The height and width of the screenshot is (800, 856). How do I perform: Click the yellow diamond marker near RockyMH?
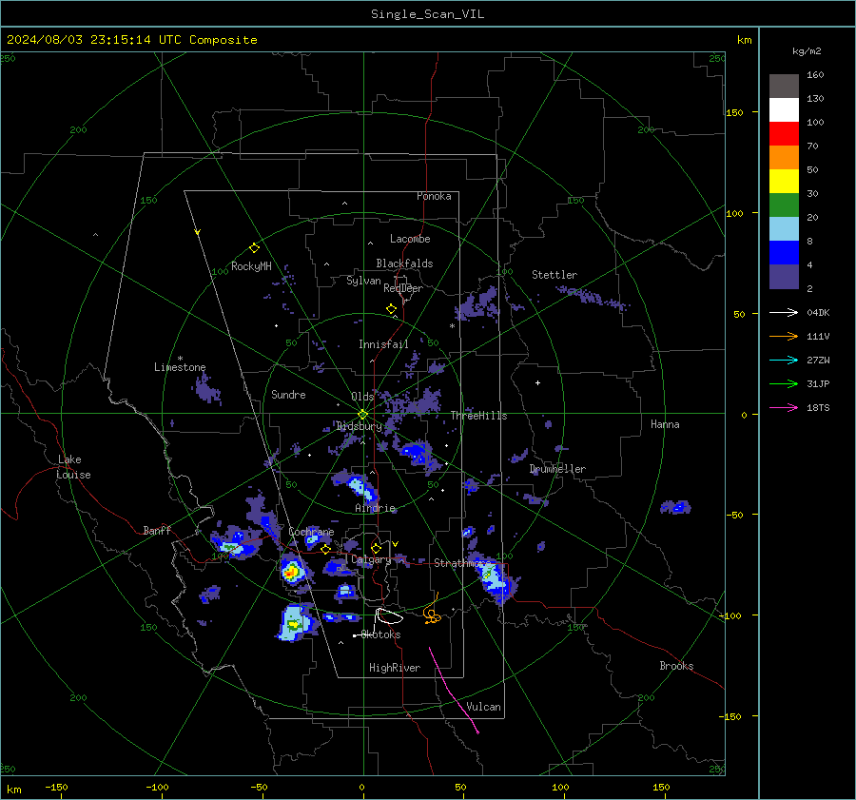[254, 248]
